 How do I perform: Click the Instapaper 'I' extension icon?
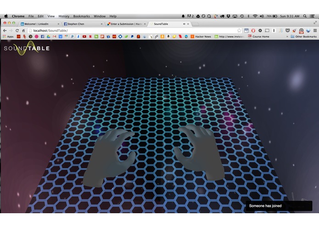[274, 30]
